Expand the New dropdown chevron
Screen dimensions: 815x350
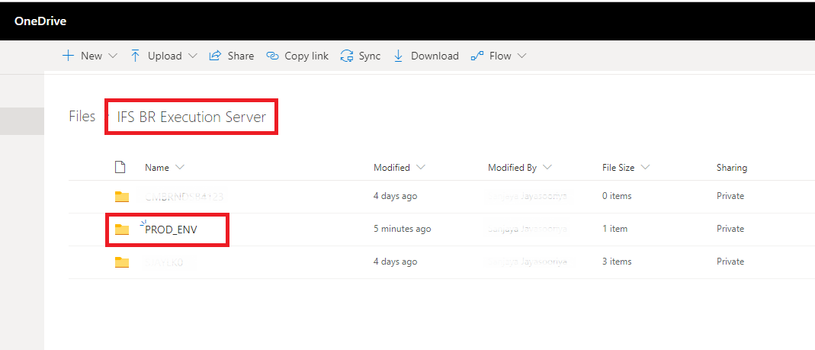point(114,56)
